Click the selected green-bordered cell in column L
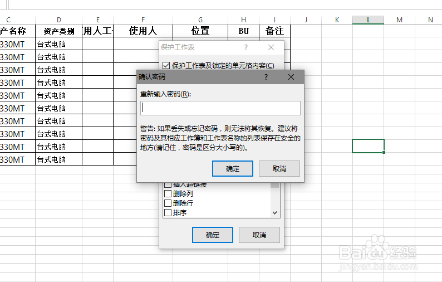442x282 pixels. [368, 146]
